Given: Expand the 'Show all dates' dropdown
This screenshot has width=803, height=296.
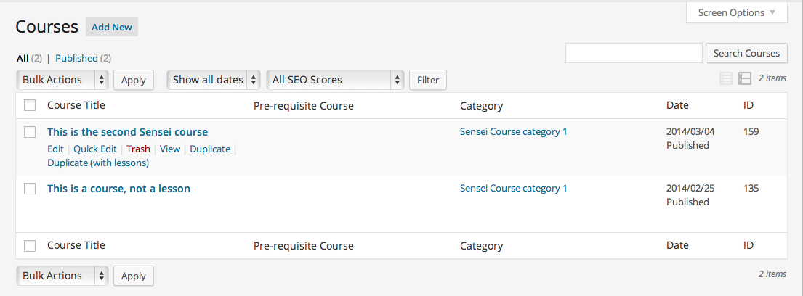Looking at the screenshot, I should point(213,80).
